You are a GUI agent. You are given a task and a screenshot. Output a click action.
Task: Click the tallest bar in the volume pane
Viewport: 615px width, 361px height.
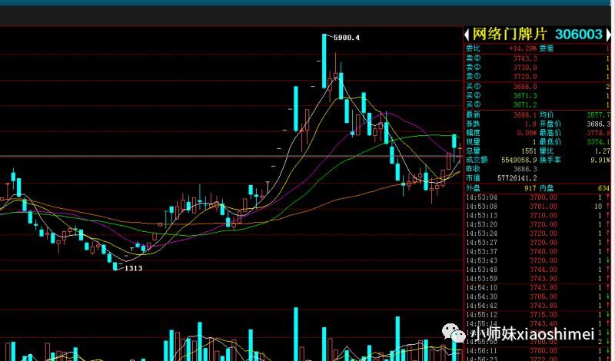point(296,334)
